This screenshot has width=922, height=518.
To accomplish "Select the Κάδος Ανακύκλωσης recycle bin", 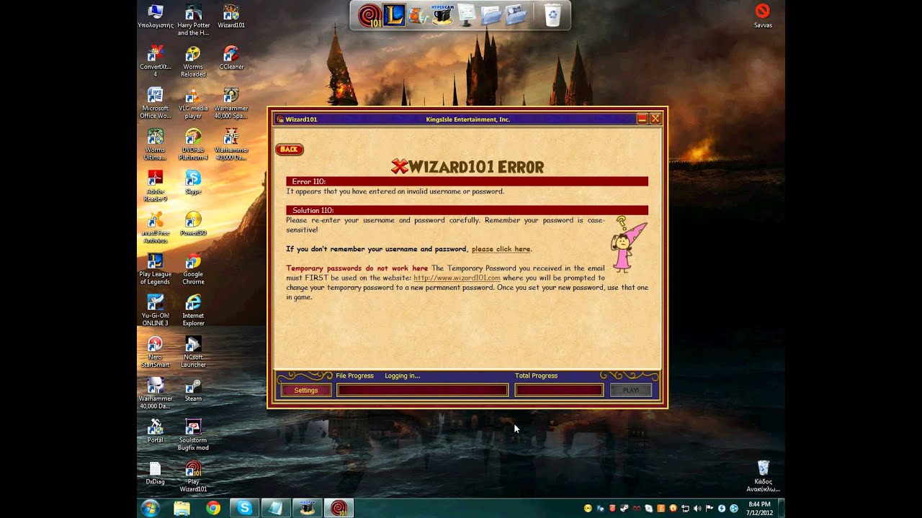I will (764, 476).
